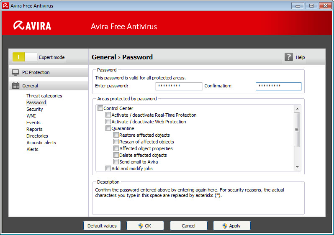334x235 pixels.
Task: Enable Activate / deactivate Real-Time Protection checkbox
Action: coord(108,115)
